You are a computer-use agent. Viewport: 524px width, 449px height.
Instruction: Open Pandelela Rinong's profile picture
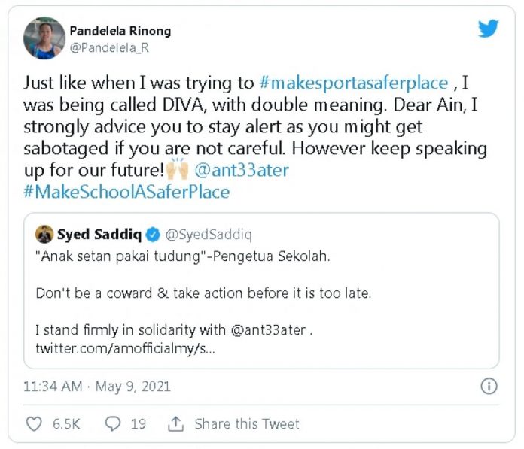[44, 38]
